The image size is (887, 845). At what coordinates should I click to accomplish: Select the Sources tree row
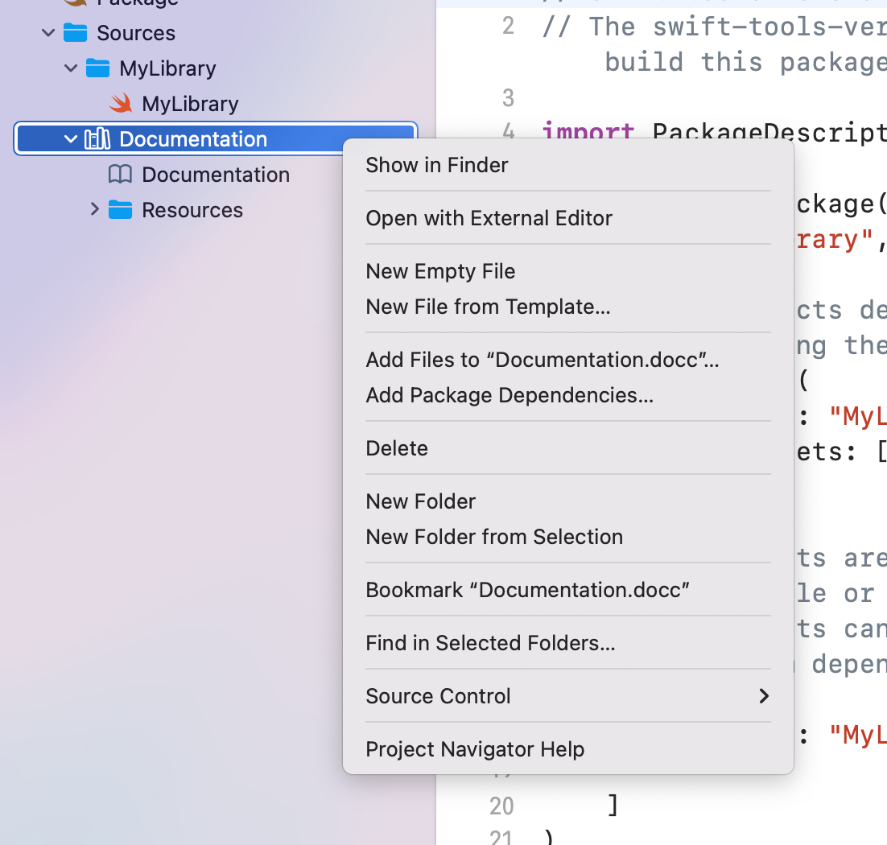tap(216, 33)
